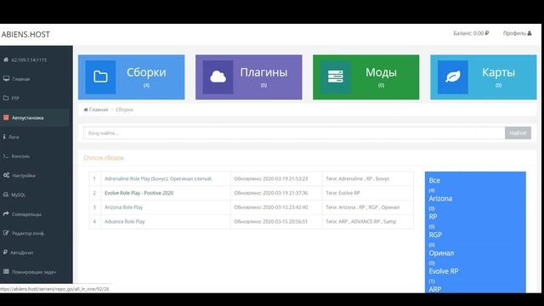
Task: Click the Хочу найти search field
Action: (294, 133)
